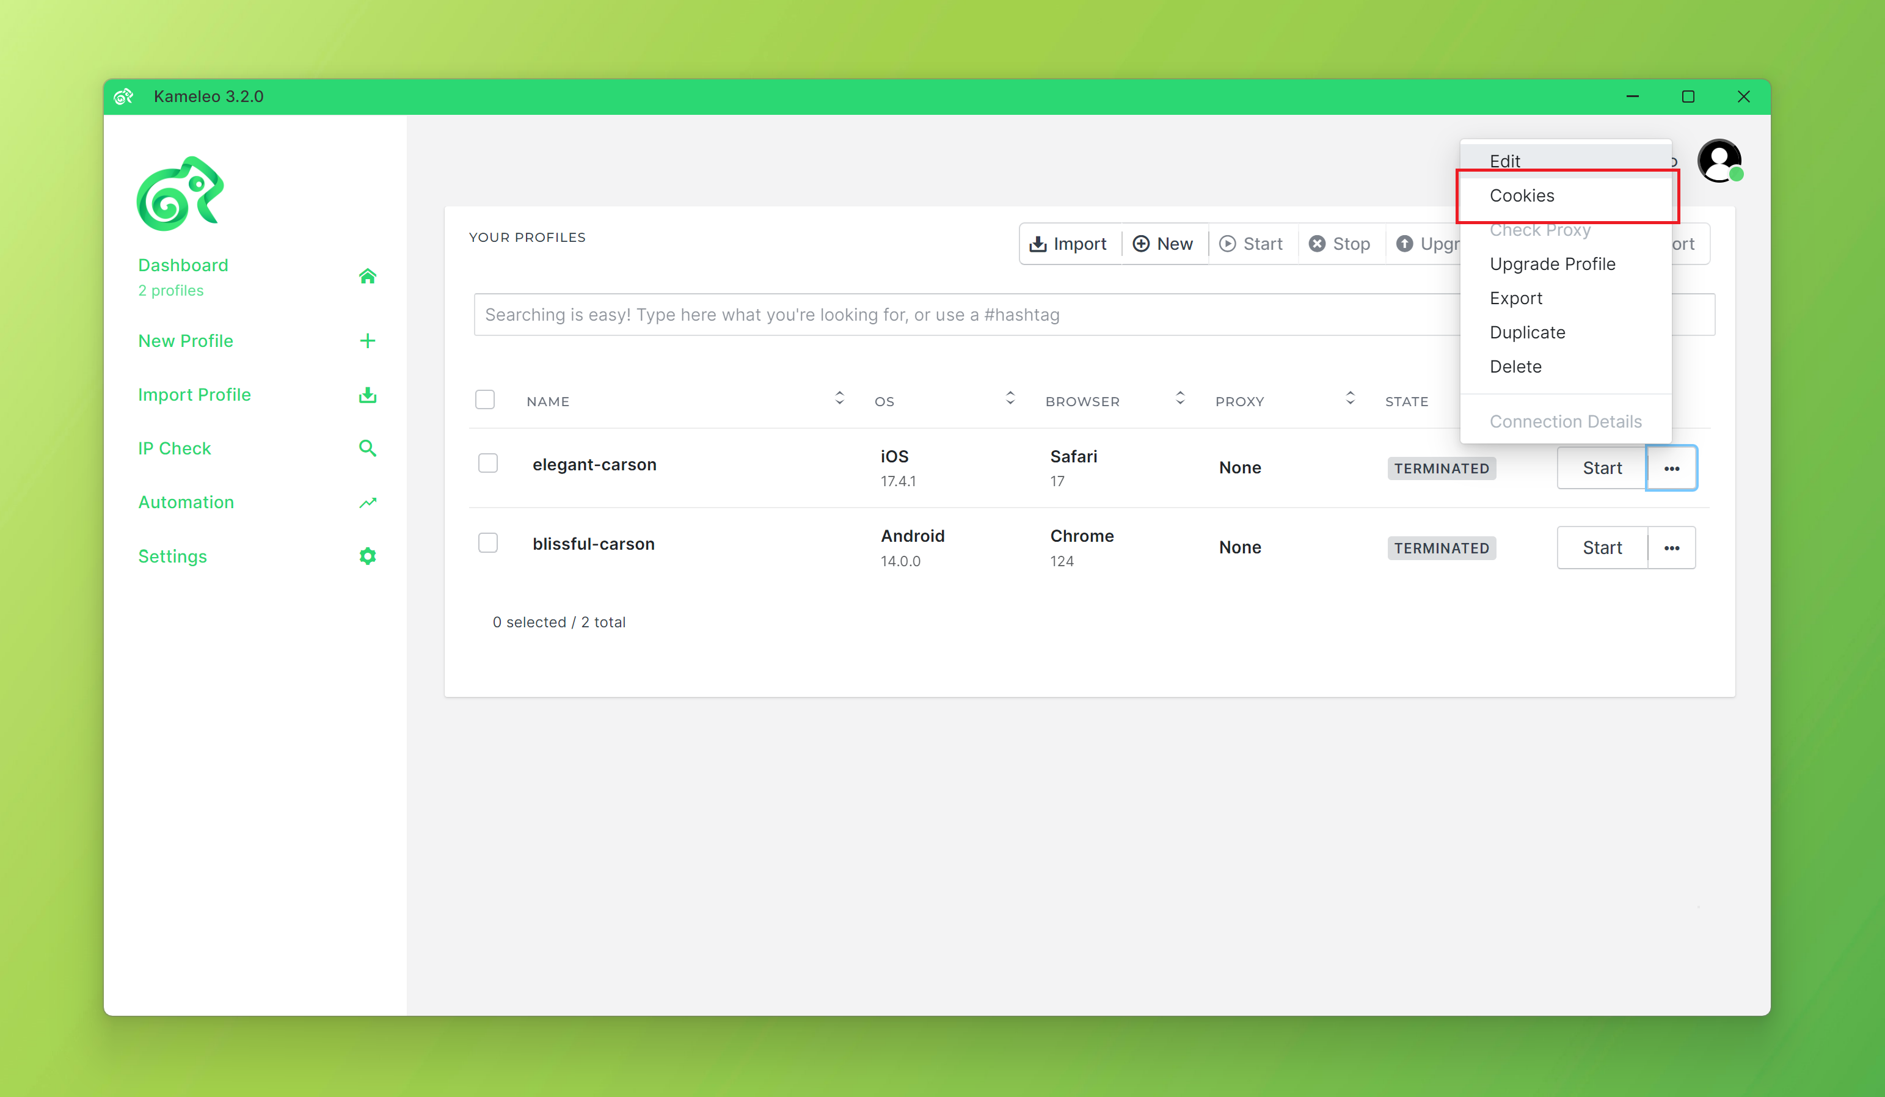Click the Import toolbar button
The height and width of the screenshot is (1097, 1885).
[1070, 244]
